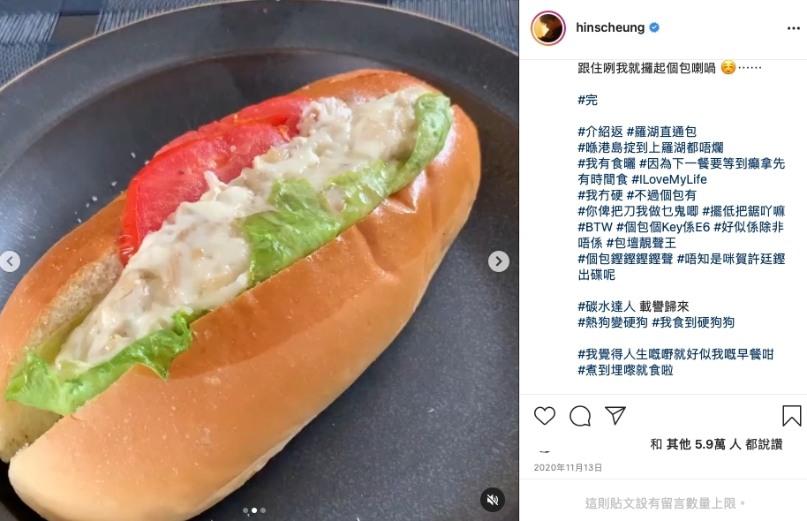Go to previous carousel slide arrow

[9, 261]
